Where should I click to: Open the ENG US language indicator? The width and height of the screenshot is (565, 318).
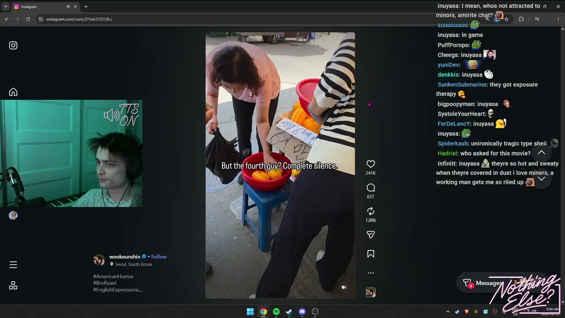click(x=516, y=312)
